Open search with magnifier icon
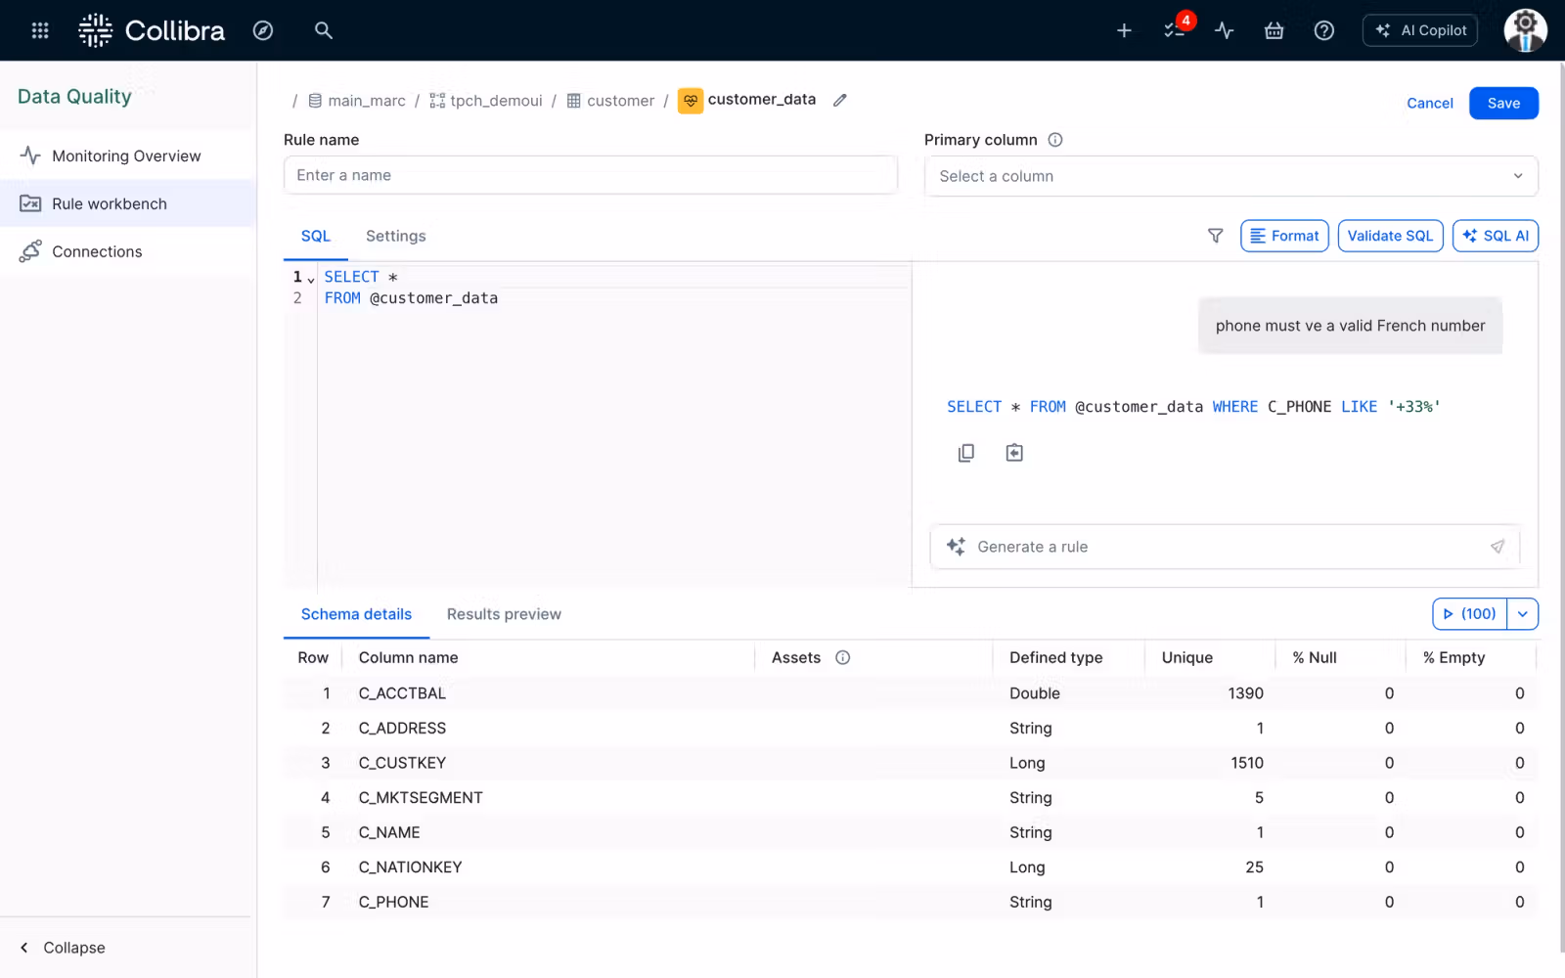The image size is (1565, 978). pyautogui.click(x=324, y=30)
